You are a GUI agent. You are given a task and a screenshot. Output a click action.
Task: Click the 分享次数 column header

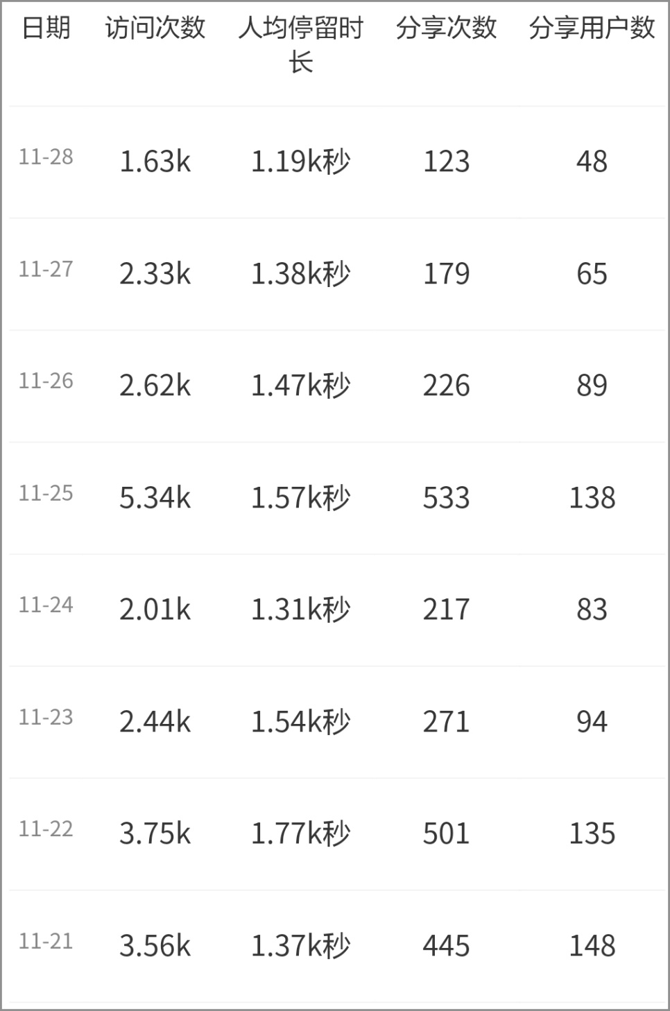pyautogui.click(x=446, y=28)
